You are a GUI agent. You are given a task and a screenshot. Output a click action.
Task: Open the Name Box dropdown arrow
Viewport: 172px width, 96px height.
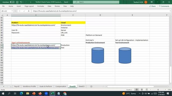tap(12, 11)
